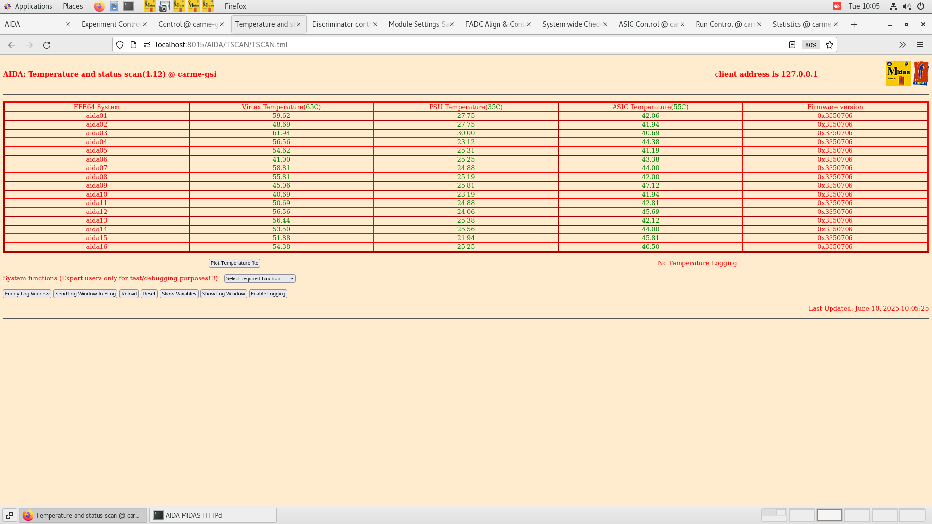Open the Firefox hamburger menu
The image size is (932, 524).
click(x=920, y=45)
